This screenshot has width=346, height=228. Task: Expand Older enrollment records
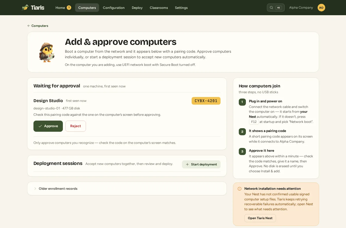(127, 188)
